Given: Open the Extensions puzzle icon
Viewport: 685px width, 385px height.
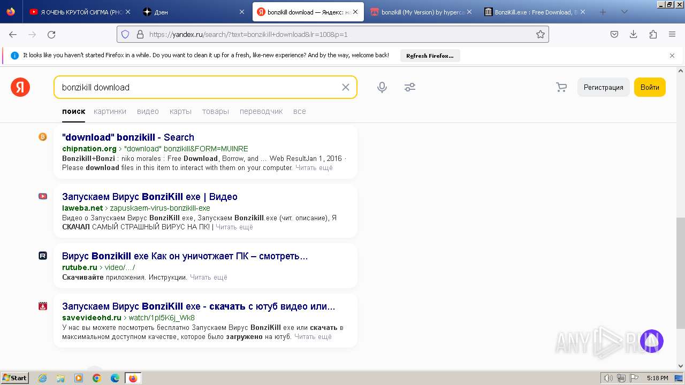Looking at the screenshot, I should [653, 34].
